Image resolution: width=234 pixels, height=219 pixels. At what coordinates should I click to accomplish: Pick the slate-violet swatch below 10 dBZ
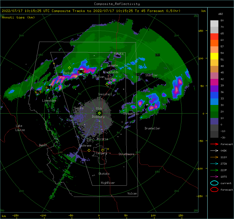tap(214, 121)
